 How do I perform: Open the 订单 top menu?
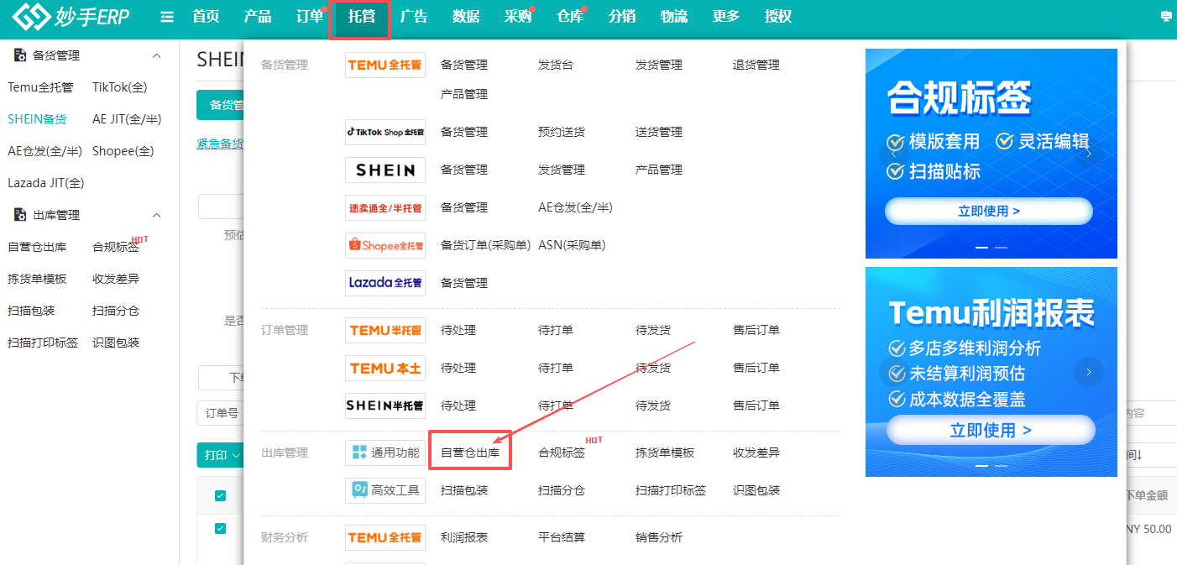(x=310, y=17)
